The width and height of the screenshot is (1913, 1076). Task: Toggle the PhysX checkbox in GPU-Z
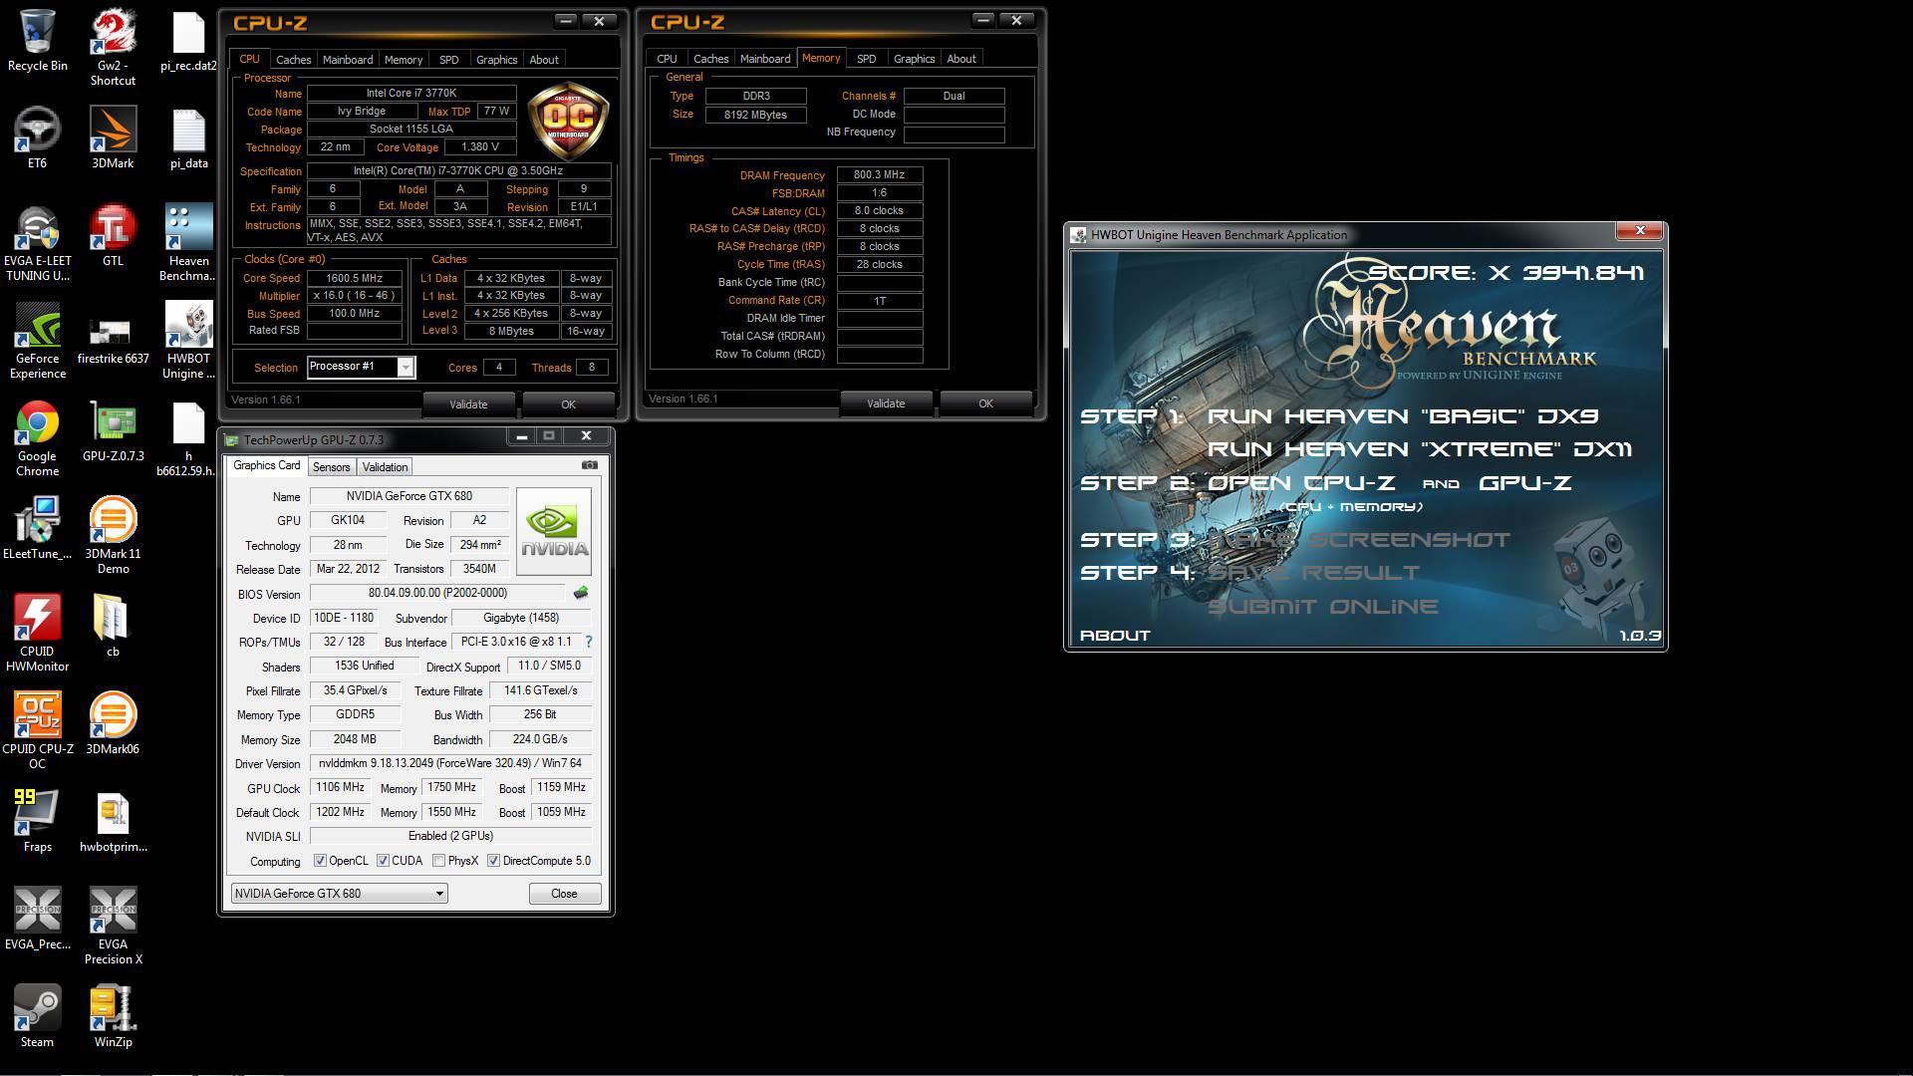coord(438,861)
